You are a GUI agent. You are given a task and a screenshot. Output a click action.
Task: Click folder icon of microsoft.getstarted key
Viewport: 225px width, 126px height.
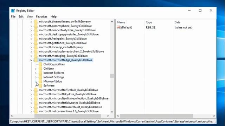point(36,43)
